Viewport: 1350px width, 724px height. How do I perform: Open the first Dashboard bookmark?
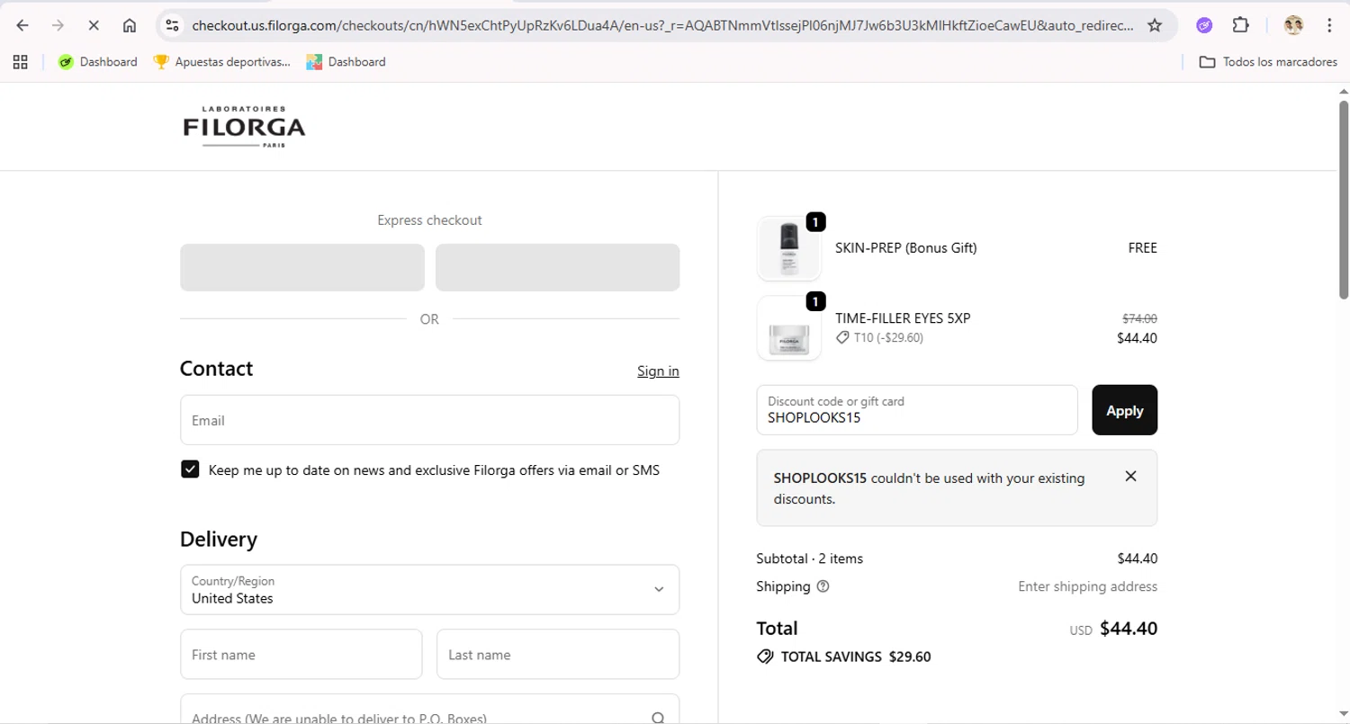[x=97, y=62]
